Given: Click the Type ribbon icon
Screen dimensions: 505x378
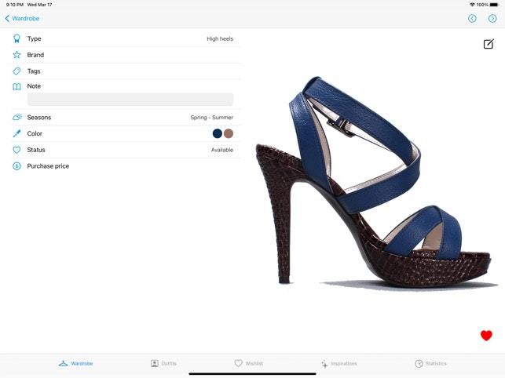Looking at the screenshot, I should pyautogui.click(x=16, y=38).
